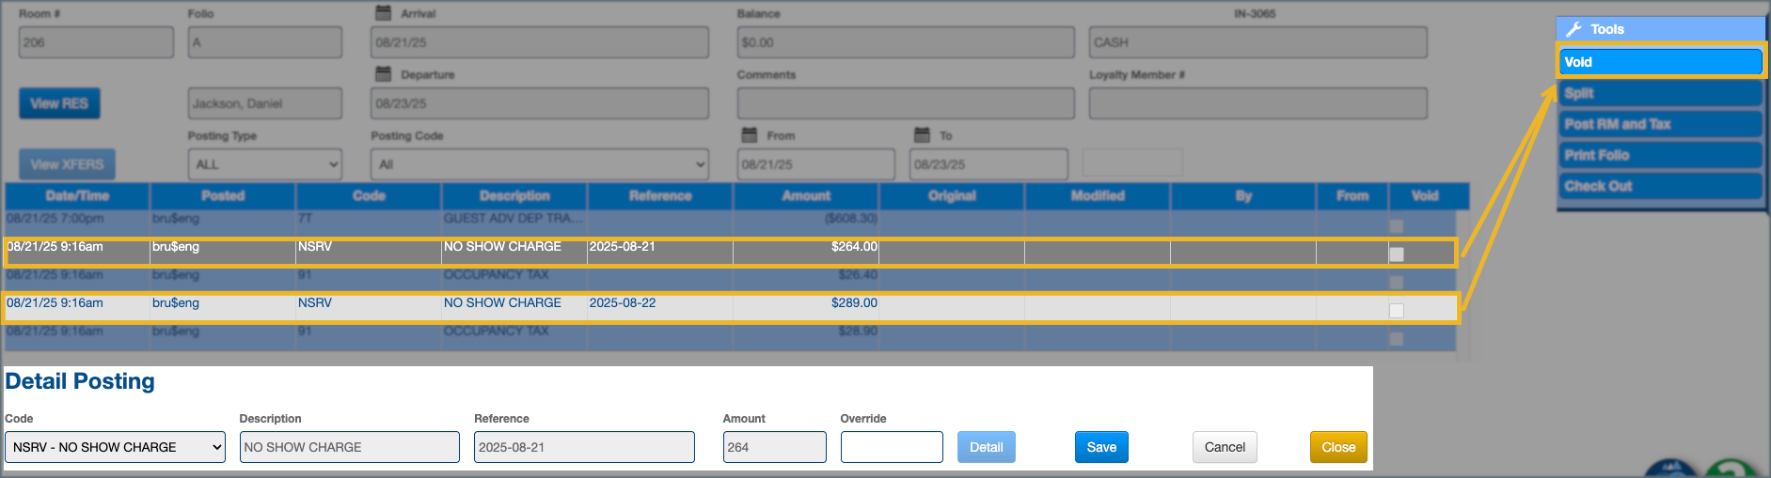Open the NSRV - NO SHOW CHARGE code dropdown
Image resolution: width=1771 pixels, height=478 pixels.
(115, 447)
